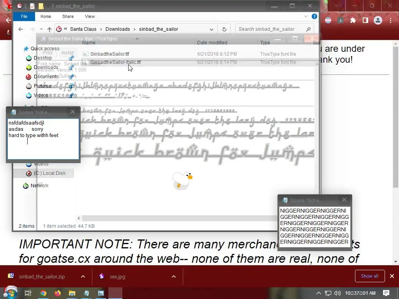399x299 pixels.
Task: Open Firefox from the taskbar
Action: (x=58, y=293)
